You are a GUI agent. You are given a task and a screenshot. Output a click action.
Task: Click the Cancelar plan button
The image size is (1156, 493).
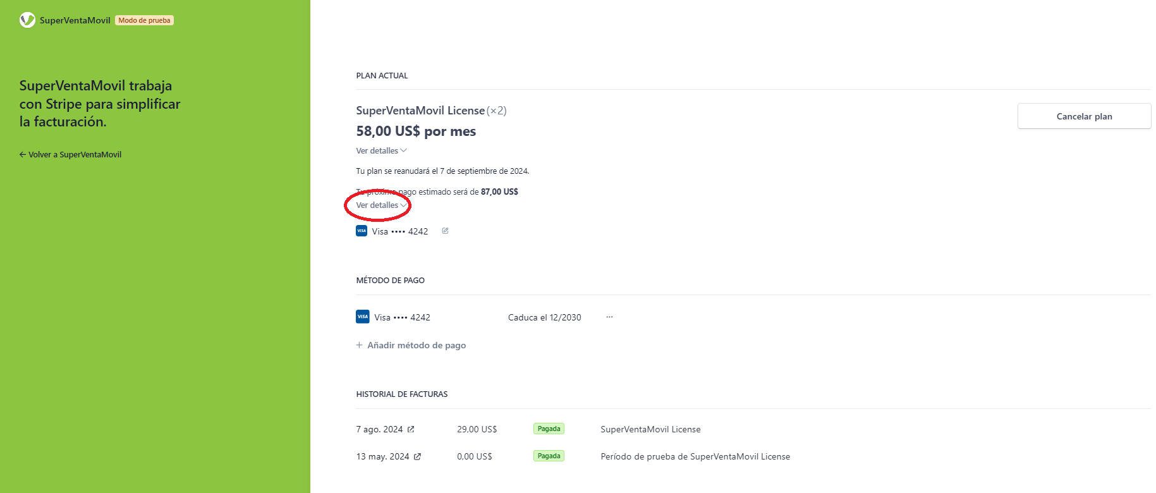tap(1084, 116)
